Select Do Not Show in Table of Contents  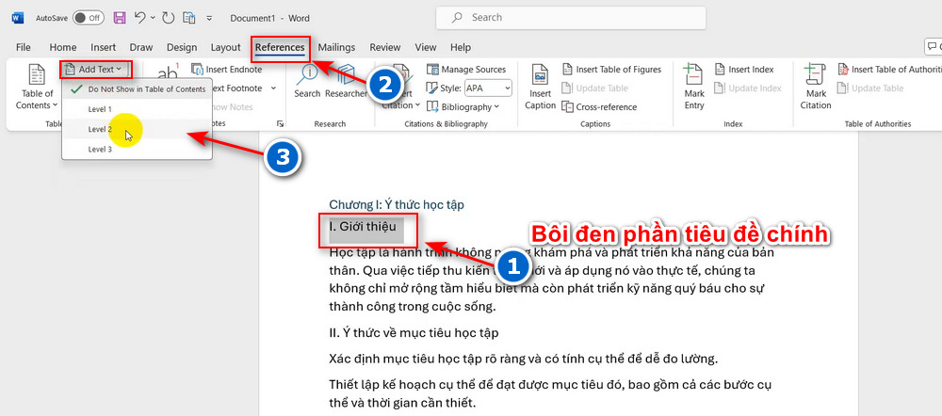[137, 89]
